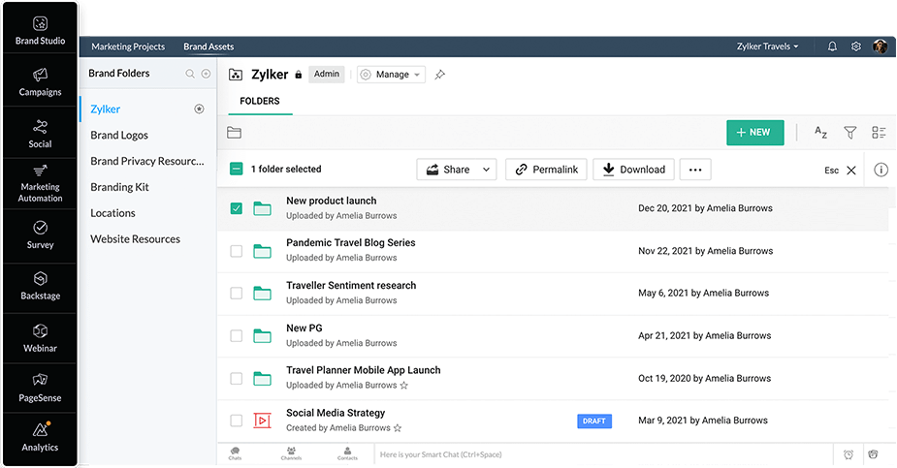Click the green NEW button
This screenshot has width=897, height=468.
point(755,133)
